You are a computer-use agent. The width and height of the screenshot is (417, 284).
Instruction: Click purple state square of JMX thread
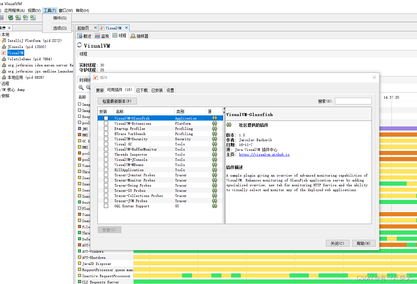(80, 129)
